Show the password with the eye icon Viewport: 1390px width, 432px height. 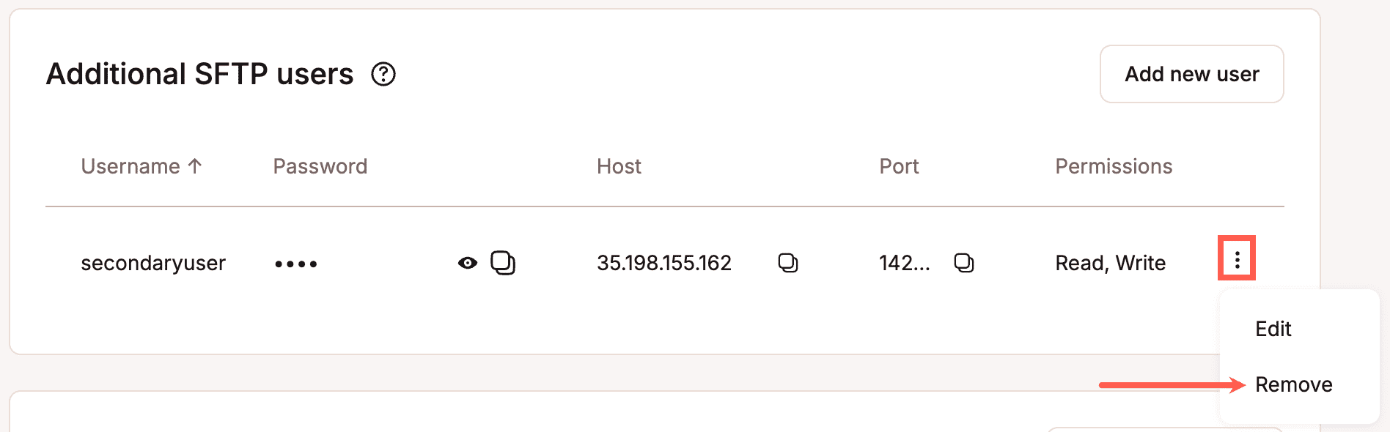click(x=468, y=263)
